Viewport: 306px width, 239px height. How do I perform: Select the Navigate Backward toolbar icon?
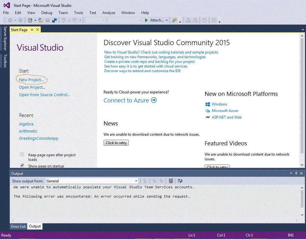pyautogui.click(x=10, y=20)
